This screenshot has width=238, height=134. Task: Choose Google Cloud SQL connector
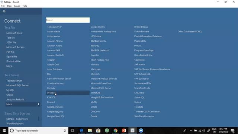(56, 116)
